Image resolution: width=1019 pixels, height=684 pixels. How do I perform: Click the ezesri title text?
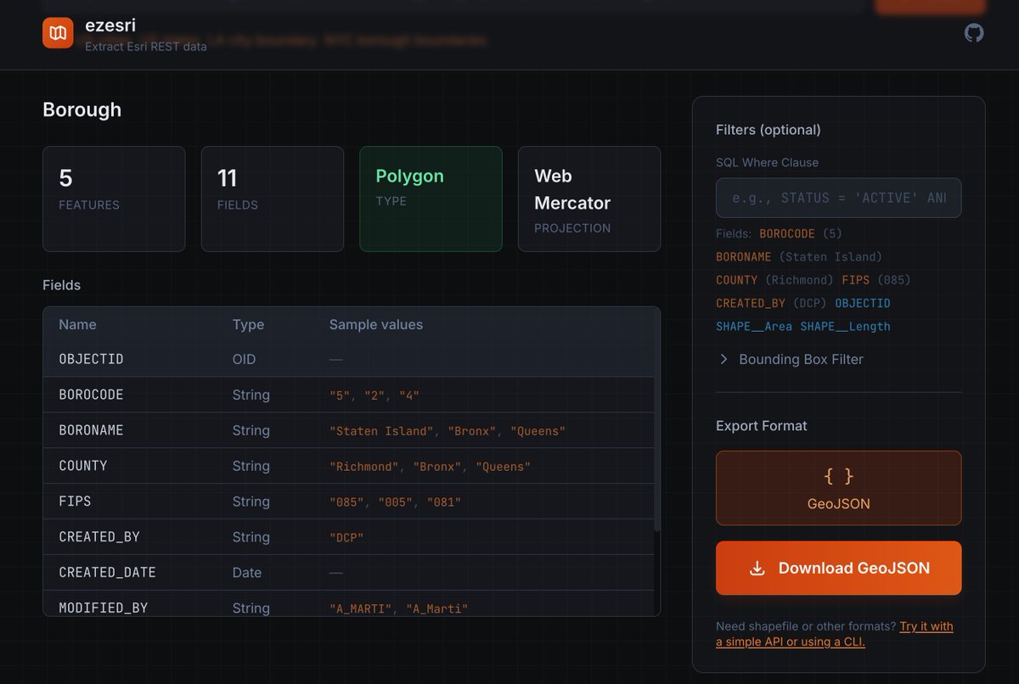(x=110, y=25)
